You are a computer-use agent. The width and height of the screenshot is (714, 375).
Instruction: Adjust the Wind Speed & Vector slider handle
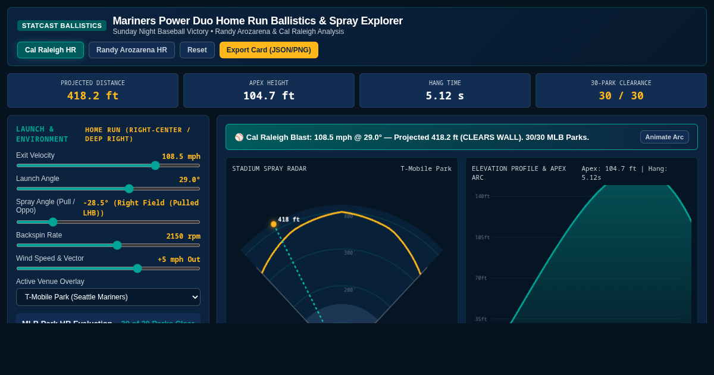click(x=137, y=268)
